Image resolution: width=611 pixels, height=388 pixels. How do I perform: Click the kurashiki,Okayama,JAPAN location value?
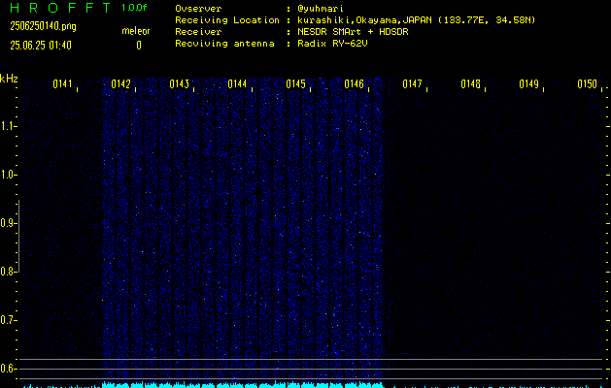[x=416, y=19]
